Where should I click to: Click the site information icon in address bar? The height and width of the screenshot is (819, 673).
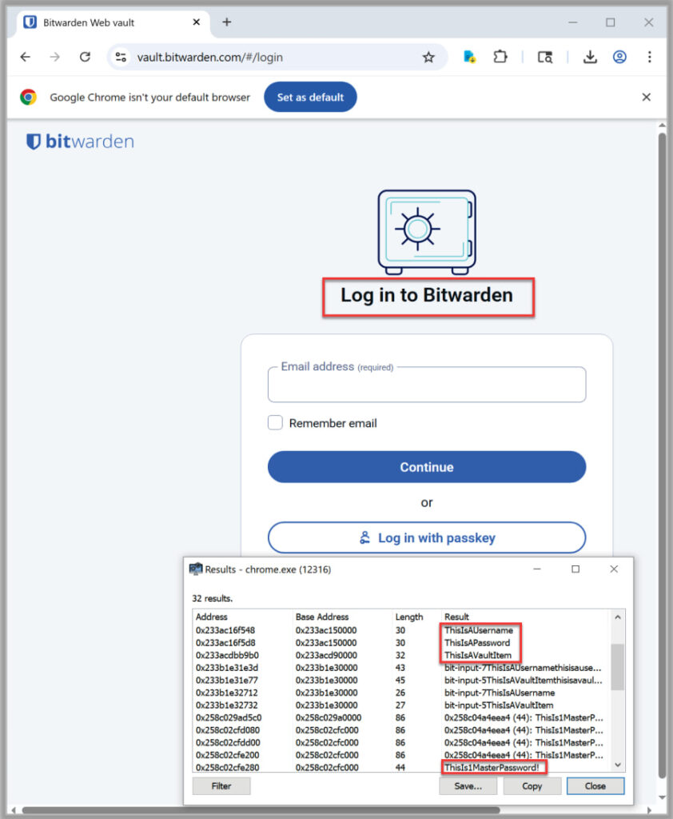pyautogui.click(x=121, y=57)
